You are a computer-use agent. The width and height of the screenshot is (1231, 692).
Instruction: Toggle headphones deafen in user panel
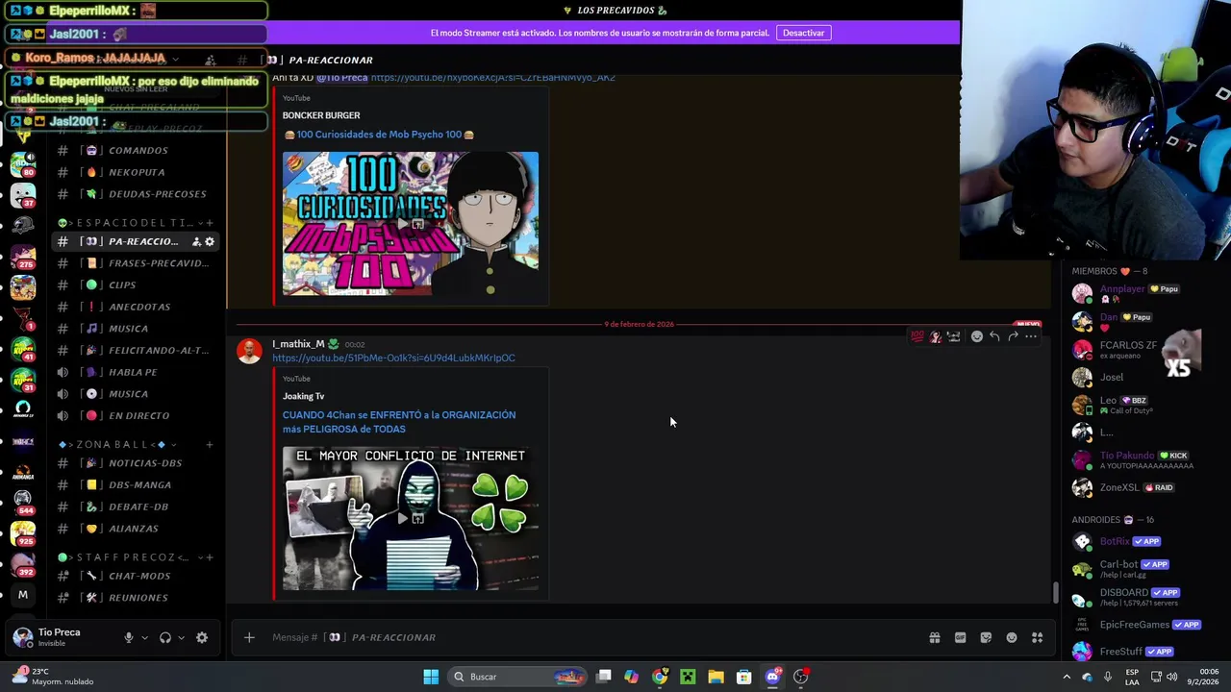coord(165,637)
